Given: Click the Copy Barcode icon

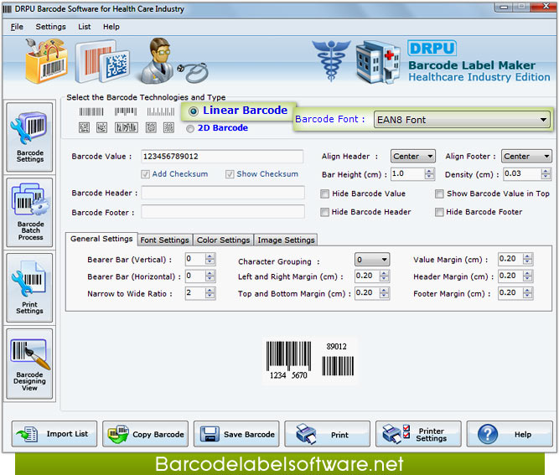Looking at the screenshot, I should point(118,434).
